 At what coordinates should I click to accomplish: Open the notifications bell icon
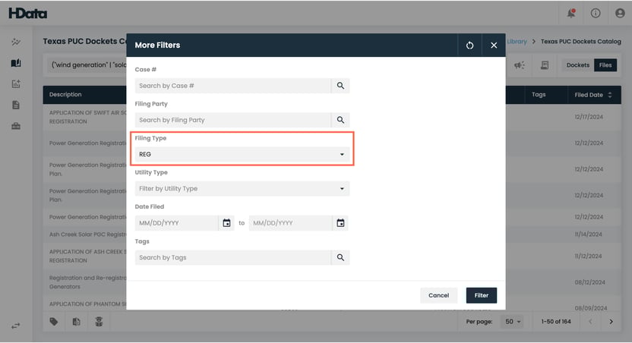coord(571,14)
